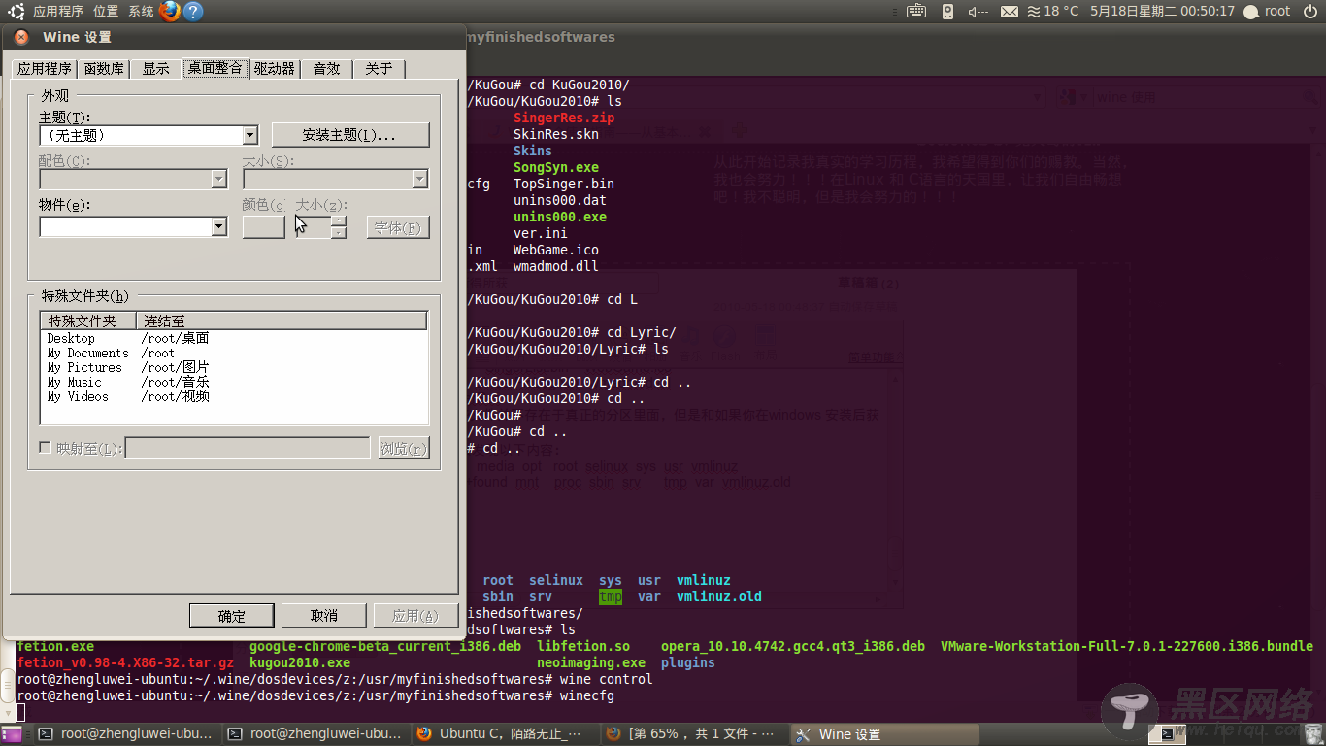Switch to the 关于 tab

coord(379,68)
